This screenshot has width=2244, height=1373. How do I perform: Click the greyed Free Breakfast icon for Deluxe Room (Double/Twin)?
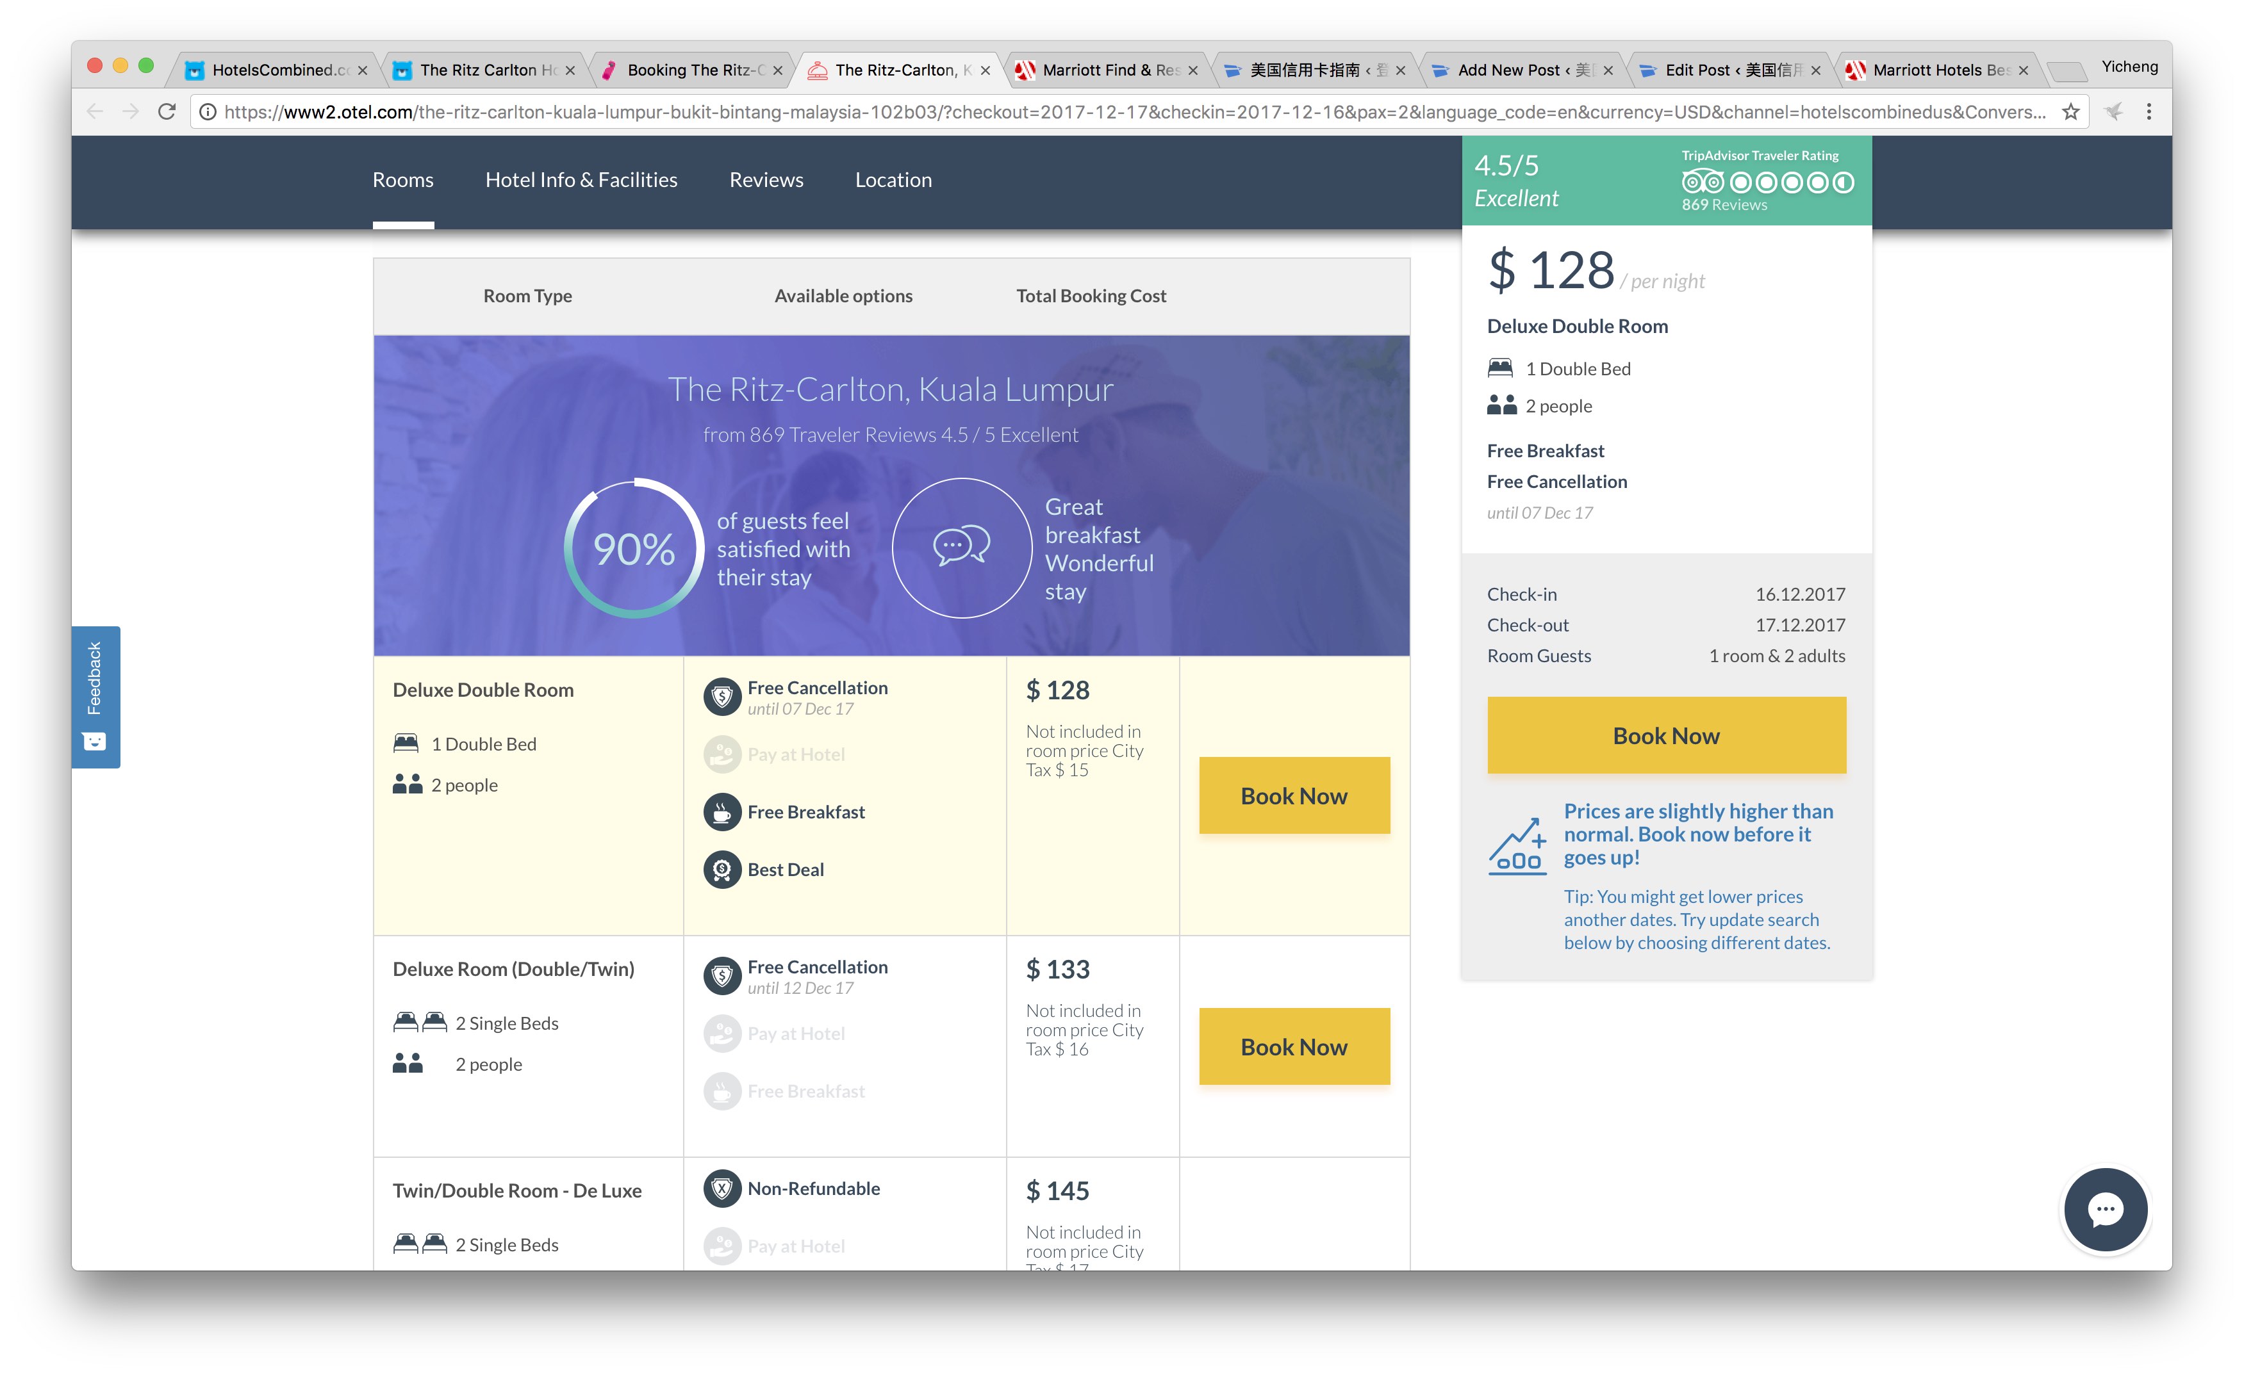tap(722, 1091)
